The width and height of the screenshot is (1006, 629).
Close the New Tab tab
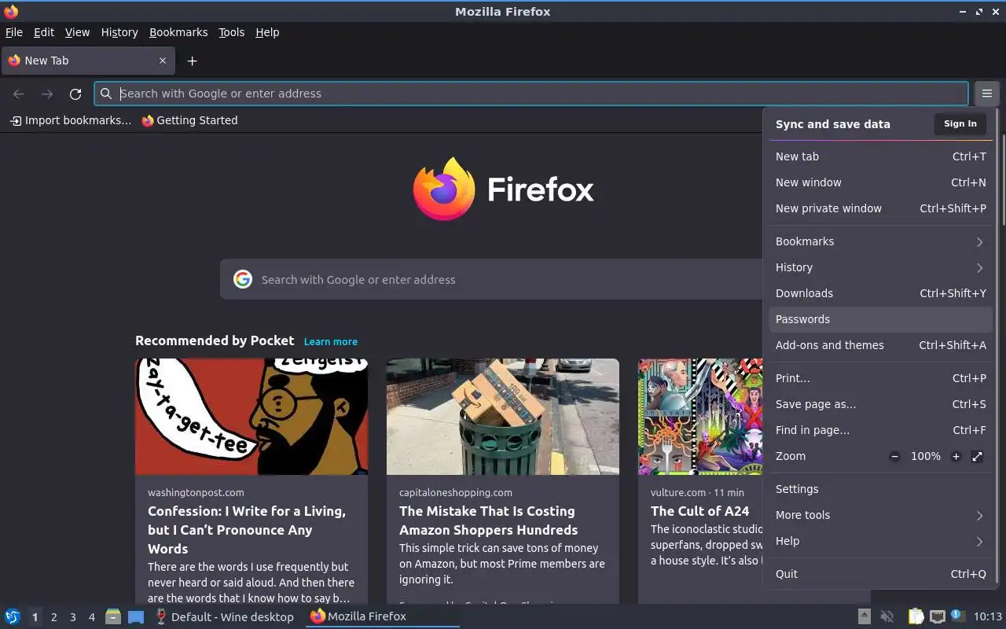[163, 61]
